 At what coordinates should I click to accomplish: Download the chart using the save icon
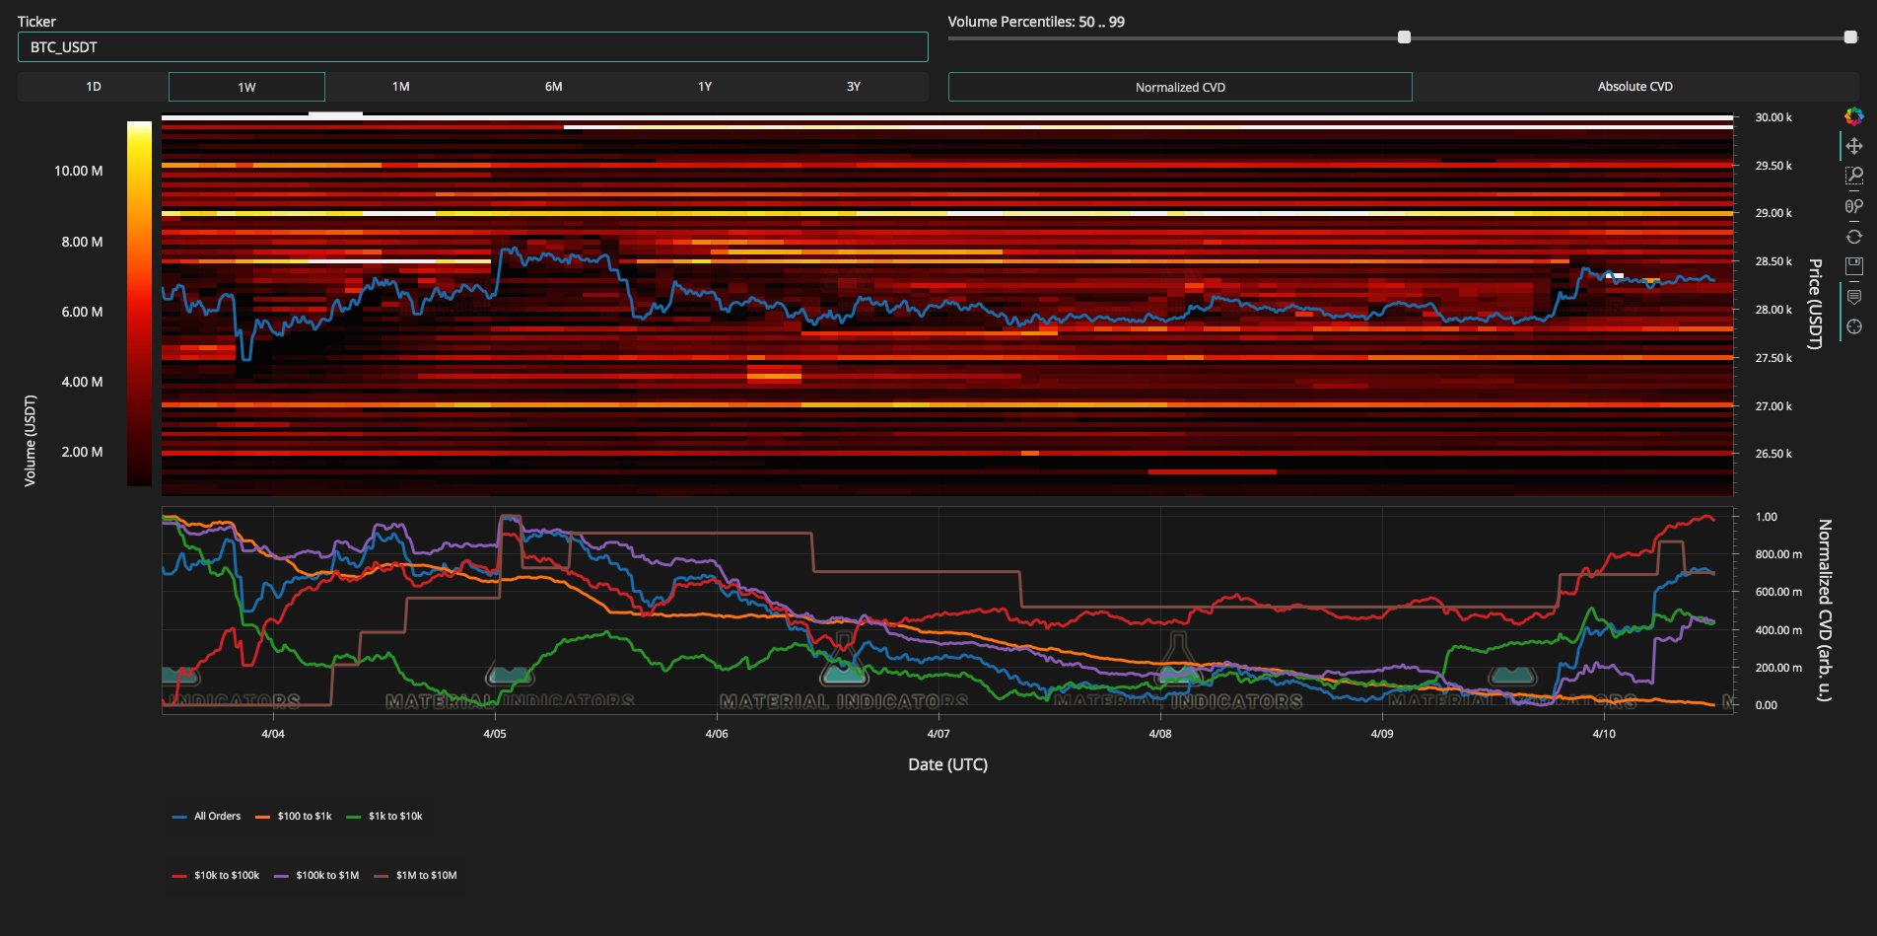(1854, 264)
